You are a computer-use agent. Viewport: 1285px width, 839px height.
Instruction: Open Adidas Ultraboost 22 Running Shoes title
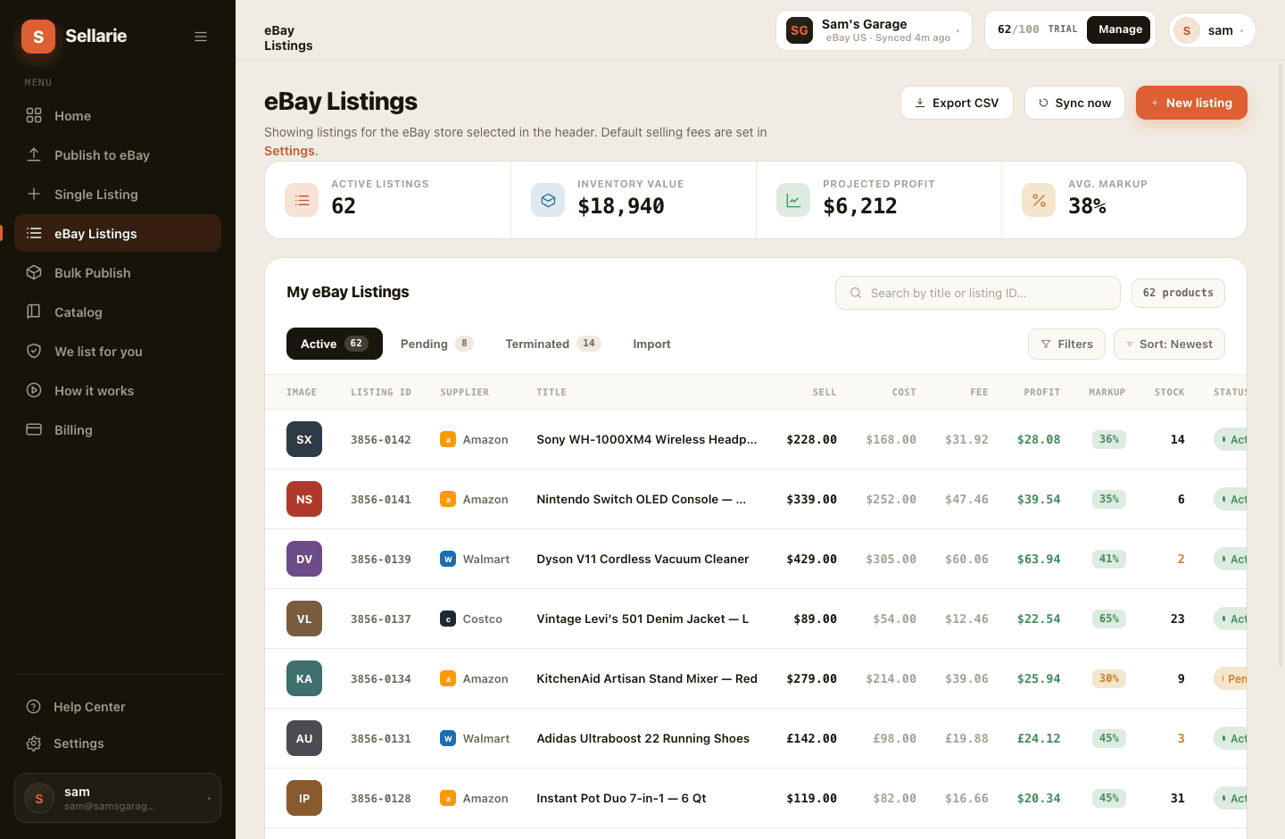point(642,738)
